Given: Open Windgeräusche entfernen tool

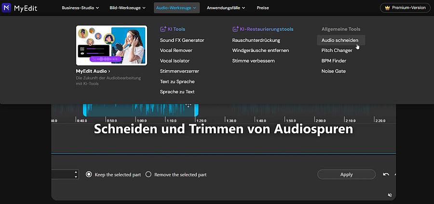Looking at the screenshot, I should (x=260, y=51).
